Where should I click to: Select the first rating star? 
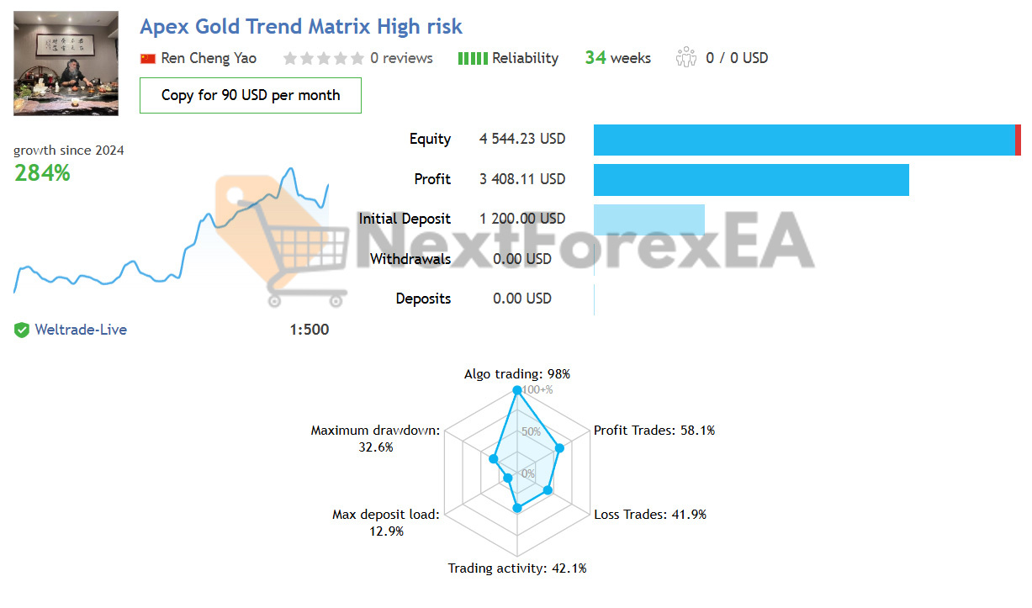[290, 58]
